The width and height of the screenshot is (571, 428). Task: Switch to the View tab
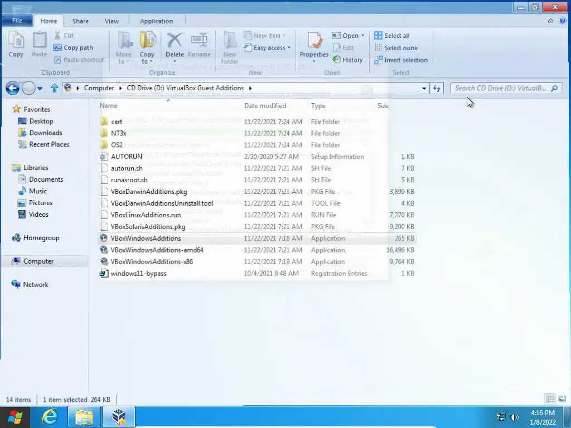click(x=112, y=21)
